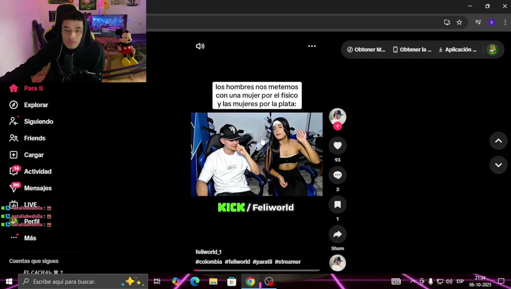Open the comments bubble showing 2
This screenshot has height=289, width=511.
click(x=337, y=175)
